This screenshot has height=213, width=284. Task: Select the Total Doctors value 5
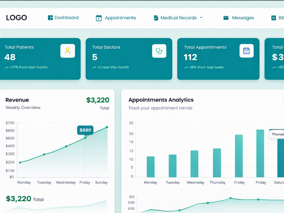pyautogui.click(x=95, y=57)
